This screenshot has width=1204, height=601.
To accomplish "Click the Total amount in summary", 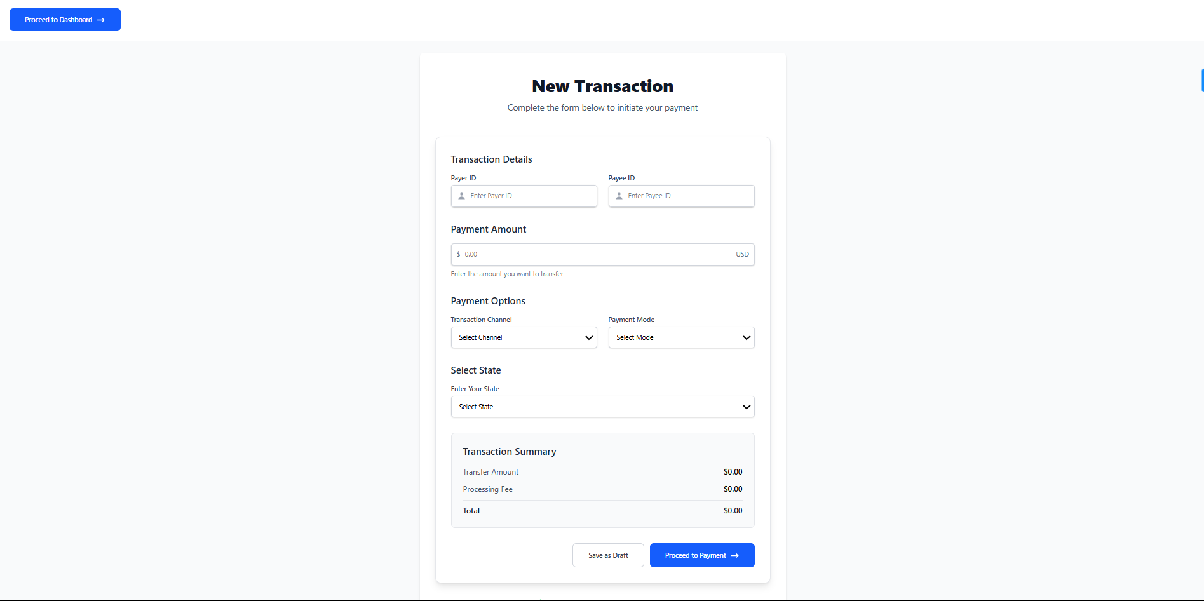I will tap(733, 511).
